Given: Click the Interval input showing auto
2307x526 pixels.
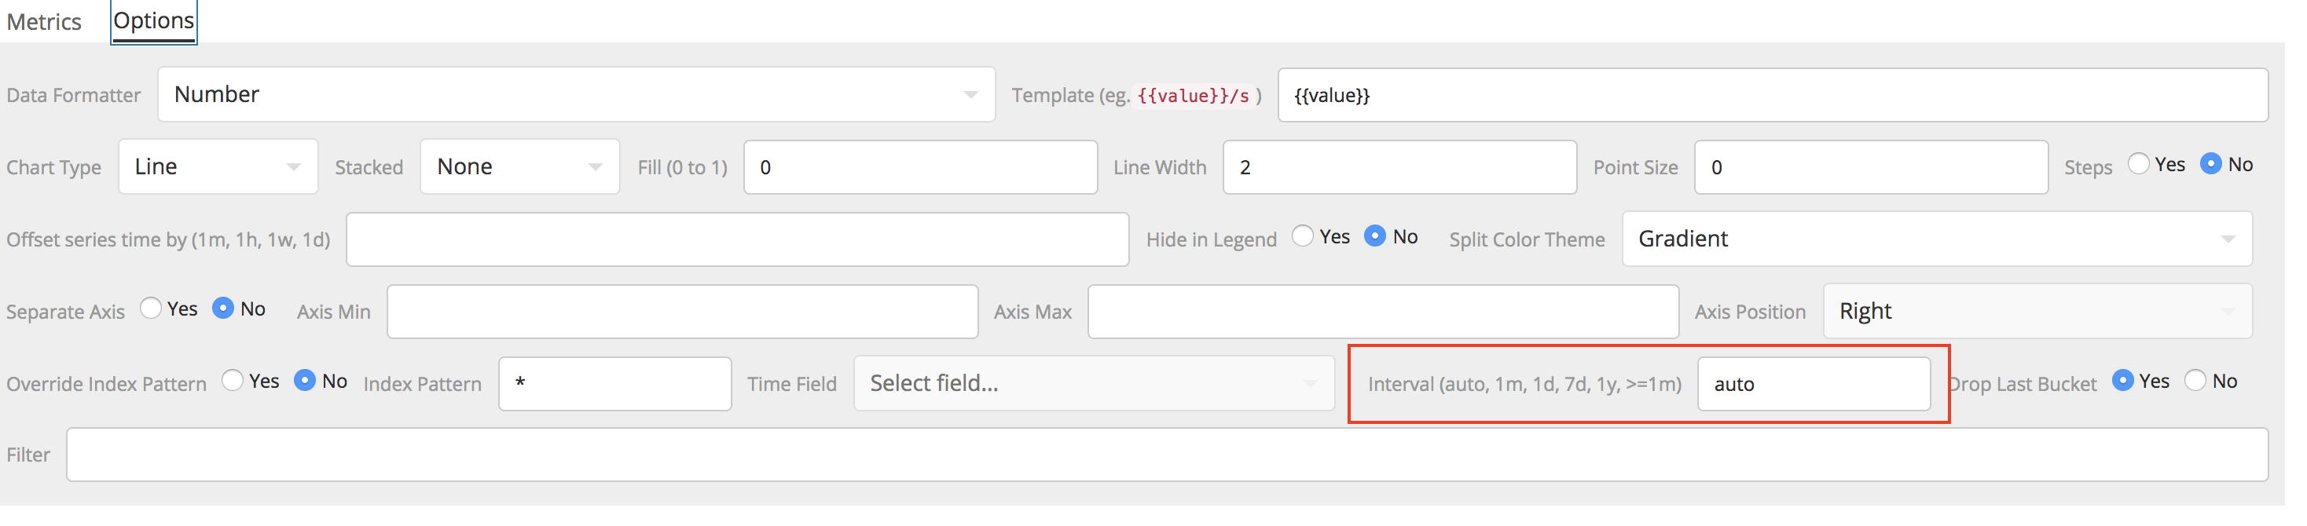Looking at the screenshot, I should (1814, 383).
